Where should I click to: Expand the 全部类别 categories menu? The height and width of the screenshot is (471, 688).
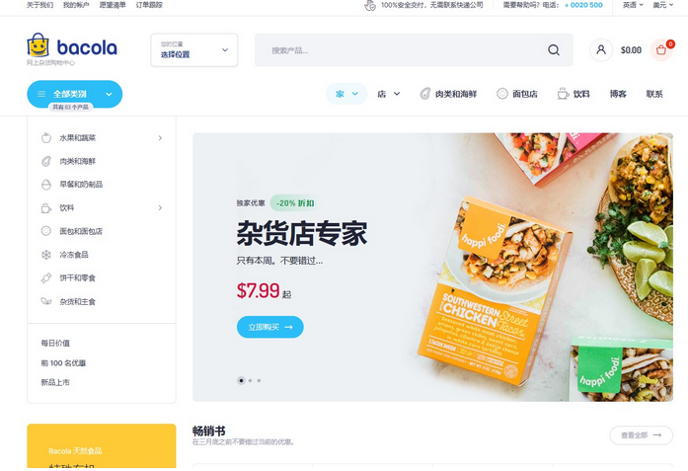click(75, 94)
